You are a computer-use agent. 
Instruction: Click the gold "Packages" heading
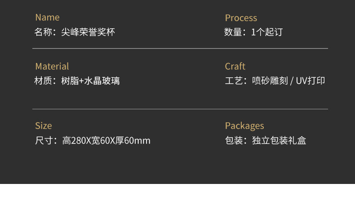click(x=244, y=125)
